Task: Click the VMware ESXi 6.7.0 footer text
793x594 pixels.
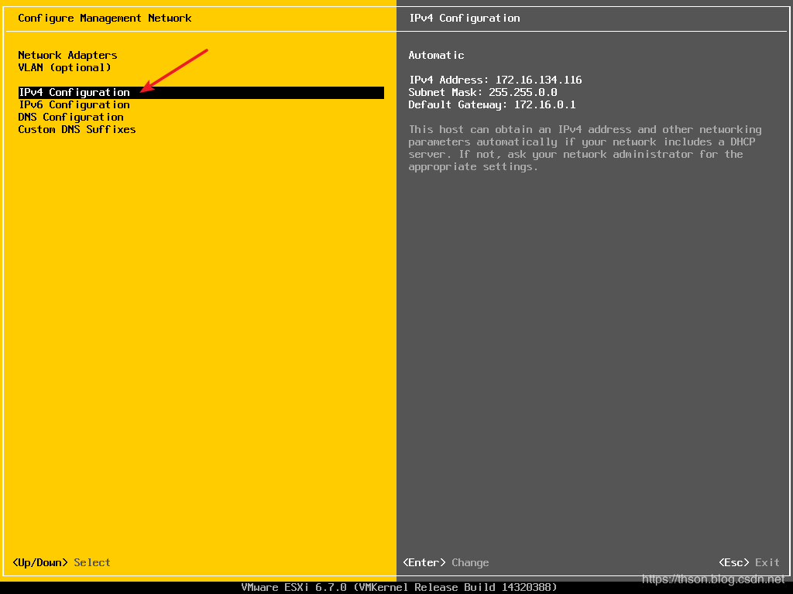Action: (x=294, y=587)
